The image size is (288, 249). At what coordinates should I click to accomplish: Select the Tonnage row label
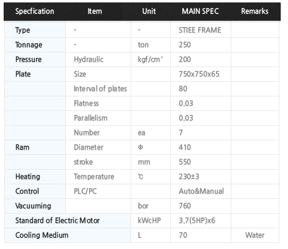click(x=29, y=45)
